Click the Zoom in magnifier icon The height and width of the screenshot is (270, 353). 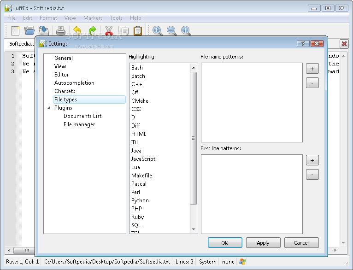tap(157, 30)
